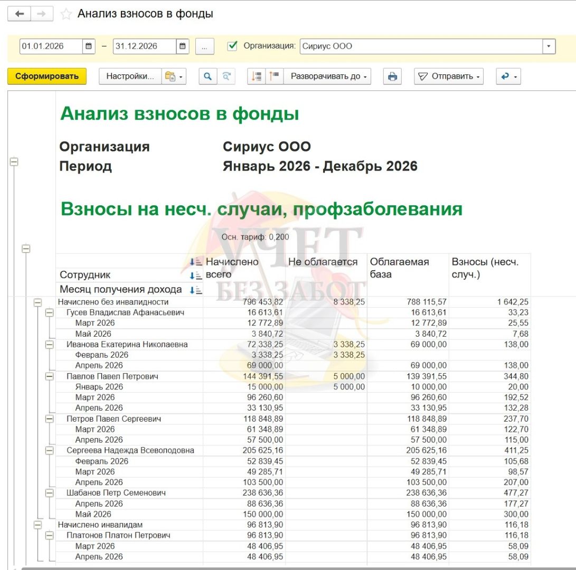Select Сергеева's contributions cell 411,25

[x=489, y=450]
